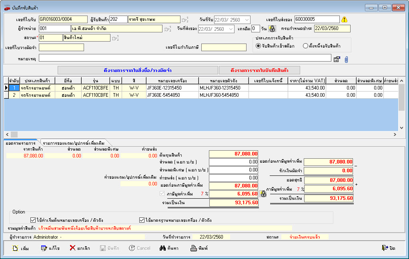Click the grid vertical scrollbar down arrow
Viewport: 409px width, 259px height.
(x=402, y=128)
